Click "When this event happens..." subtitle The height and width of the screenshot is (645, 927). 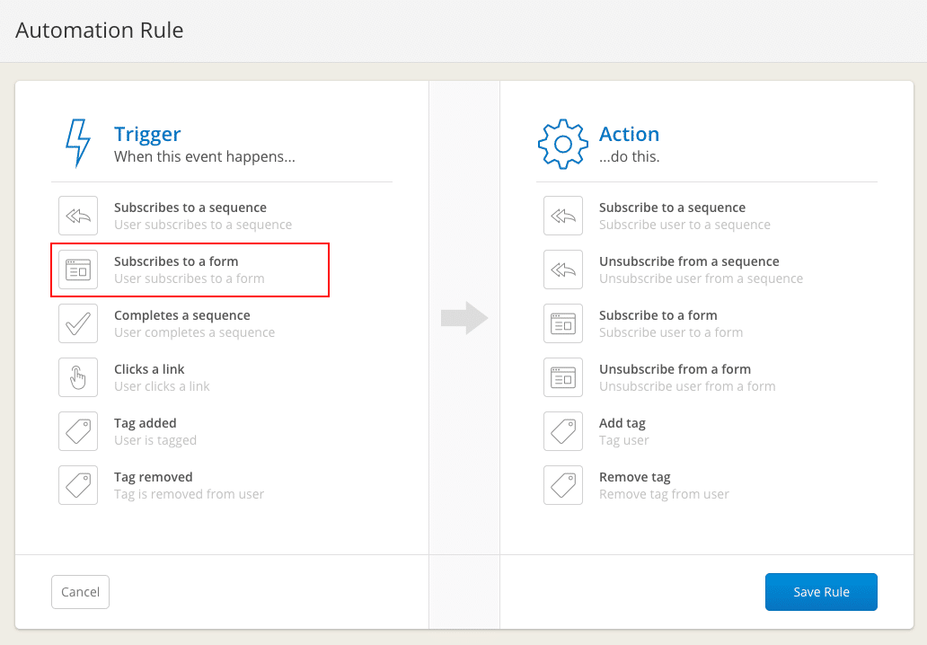[x=205, y=156]
